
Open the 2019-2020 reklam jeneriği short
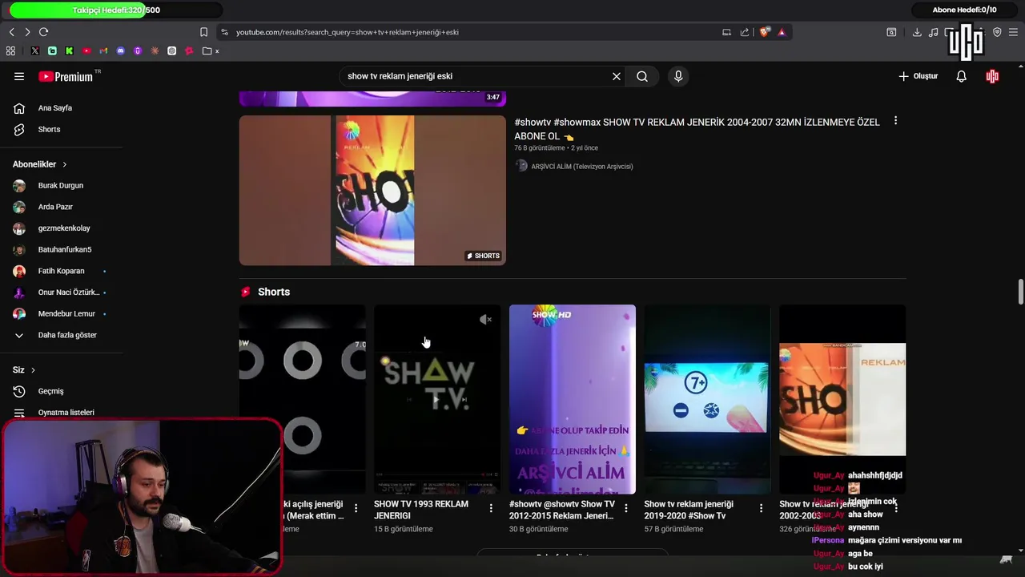[707, 399]
